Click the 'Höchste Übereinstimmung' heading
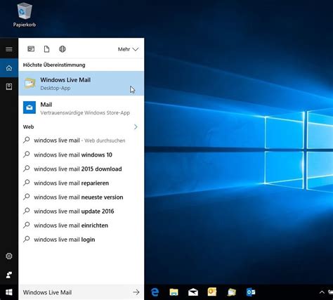Screen dimensions: 333x300 [54, 65]
